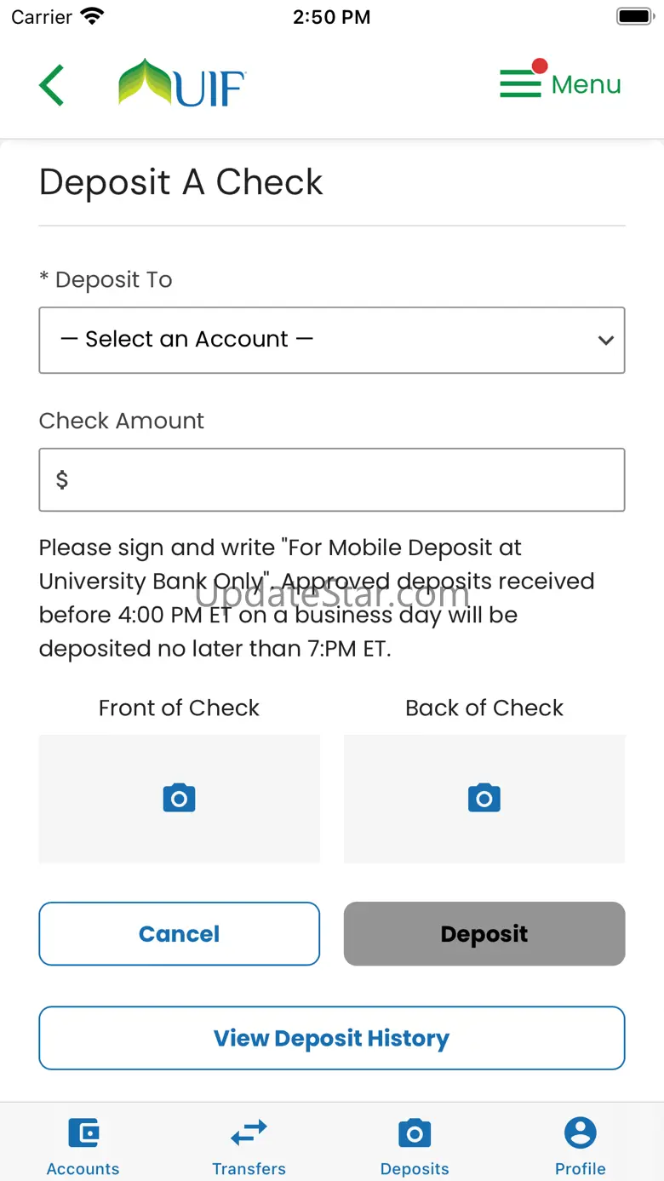
Task: Tap the Front of Check camera icon
Action: (179, 798)
